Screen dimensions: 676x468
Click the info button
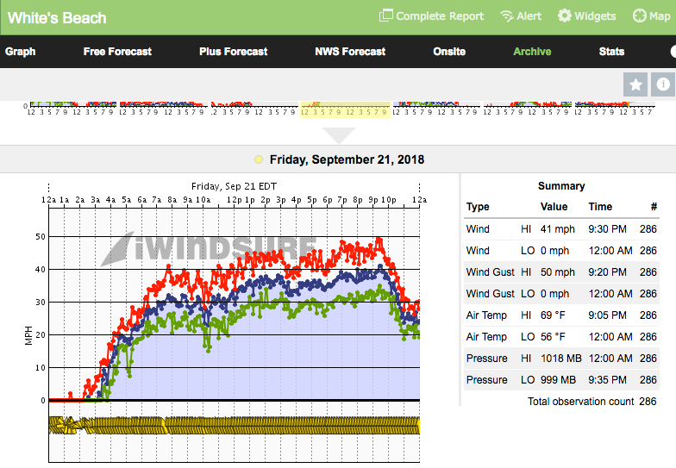pos(663,84)
